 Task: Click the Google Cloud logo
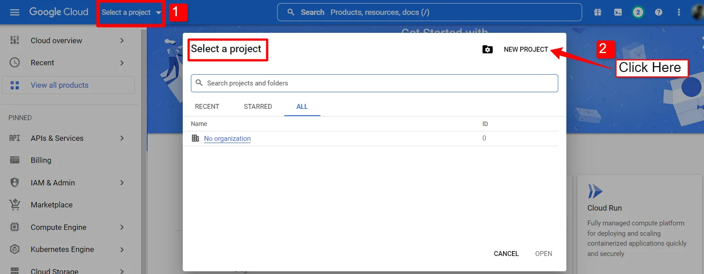(x=59, y=12)
